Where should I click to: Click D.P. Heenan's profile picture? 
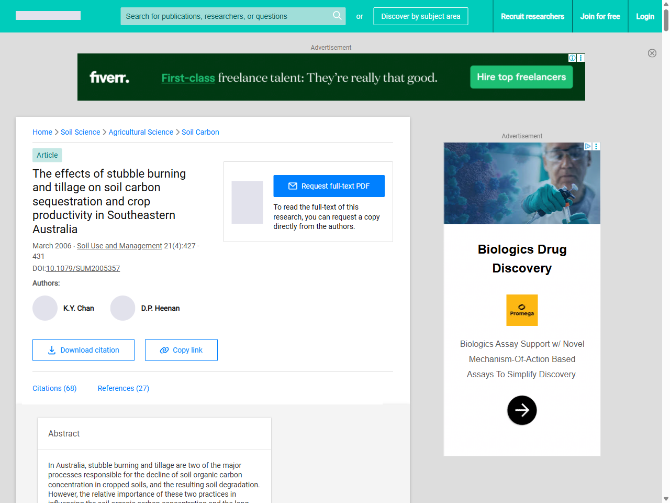click(122, 308)
